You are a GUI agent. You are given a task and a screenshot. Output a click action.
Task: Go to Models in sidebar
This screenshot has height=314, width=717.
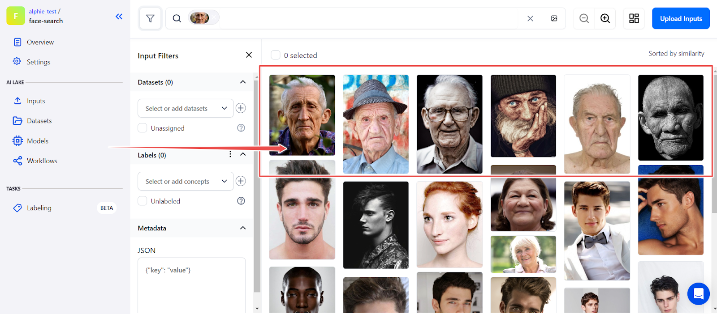point(38,141)
